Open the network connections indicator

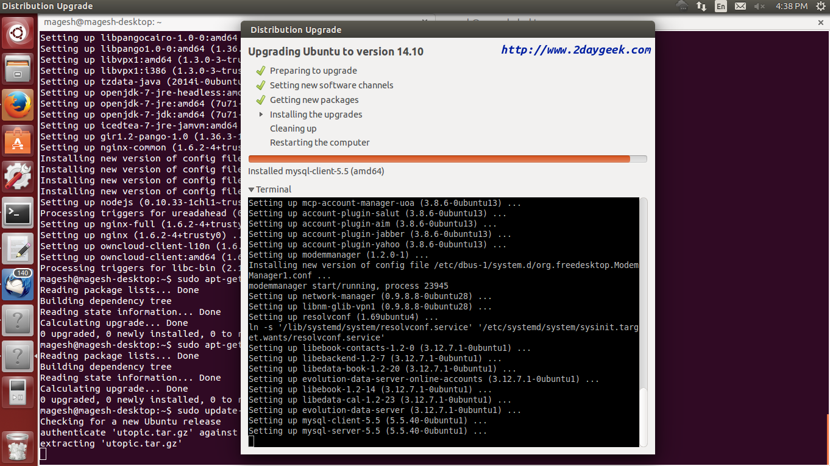[701, 6]
